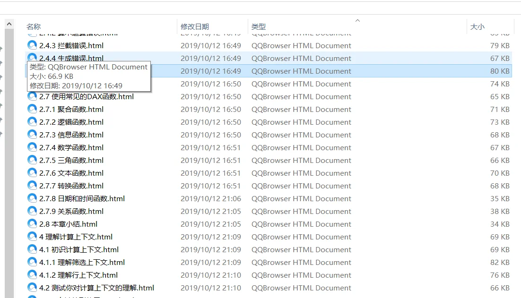
Task: Click the icon for 2.7.5 三角函数.html
Action: (32, 160)
